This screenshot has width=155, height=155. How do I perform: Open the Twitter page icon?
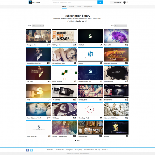point(31,150)
